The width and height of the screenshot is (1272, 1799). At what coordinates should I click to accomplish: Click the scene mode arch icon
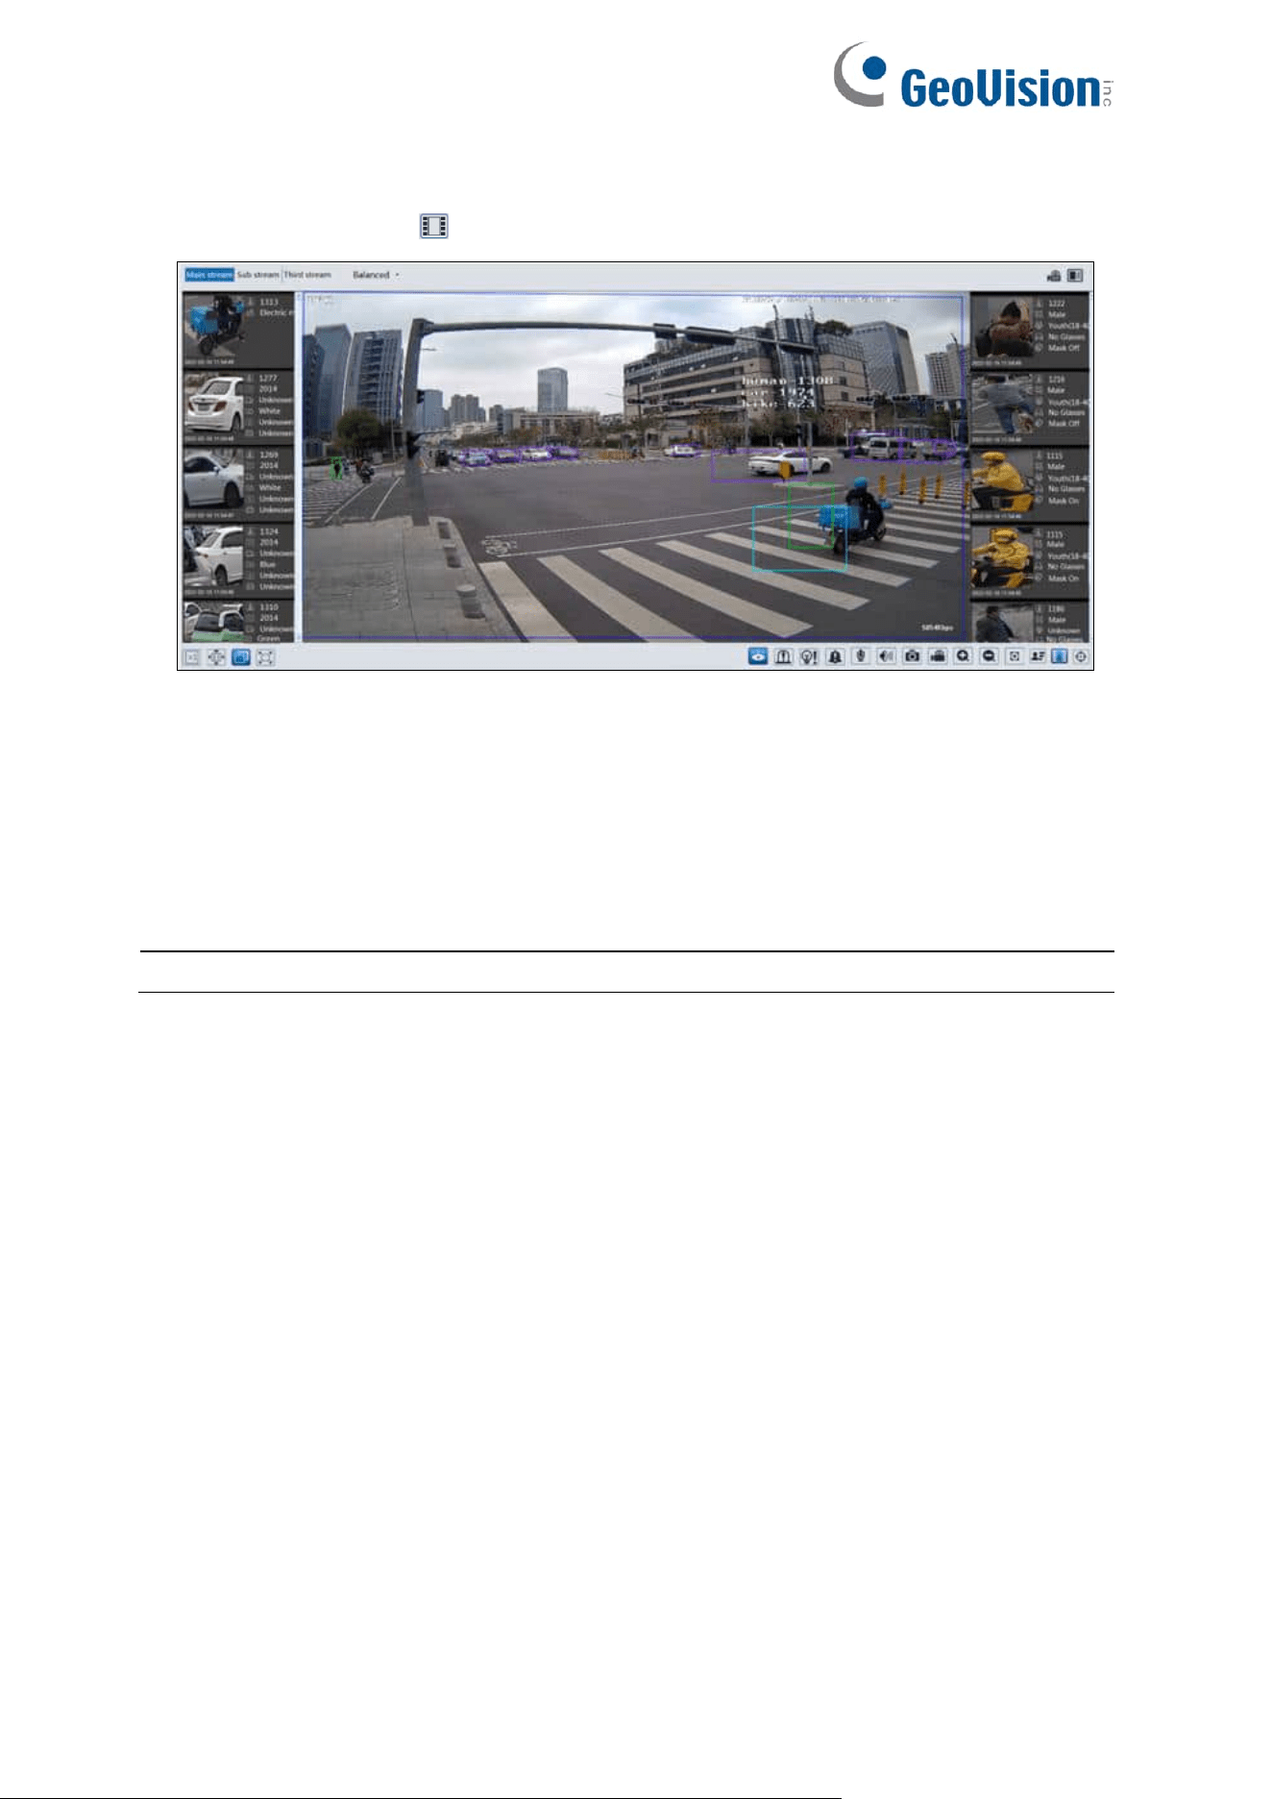coord(784,656)
